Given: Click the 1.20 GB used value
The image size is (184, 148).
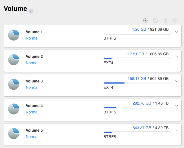Looking at the screenshot, I should [x=139, y=29].
